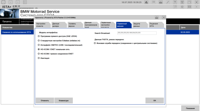The image size is (200, 111).
Task: Switch to Настройки клиента tab
Action: coord(43,25)
